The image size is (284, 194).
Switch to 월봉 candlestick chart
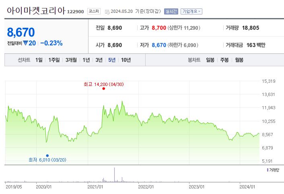pyautogui.click(x=239, y=60)
